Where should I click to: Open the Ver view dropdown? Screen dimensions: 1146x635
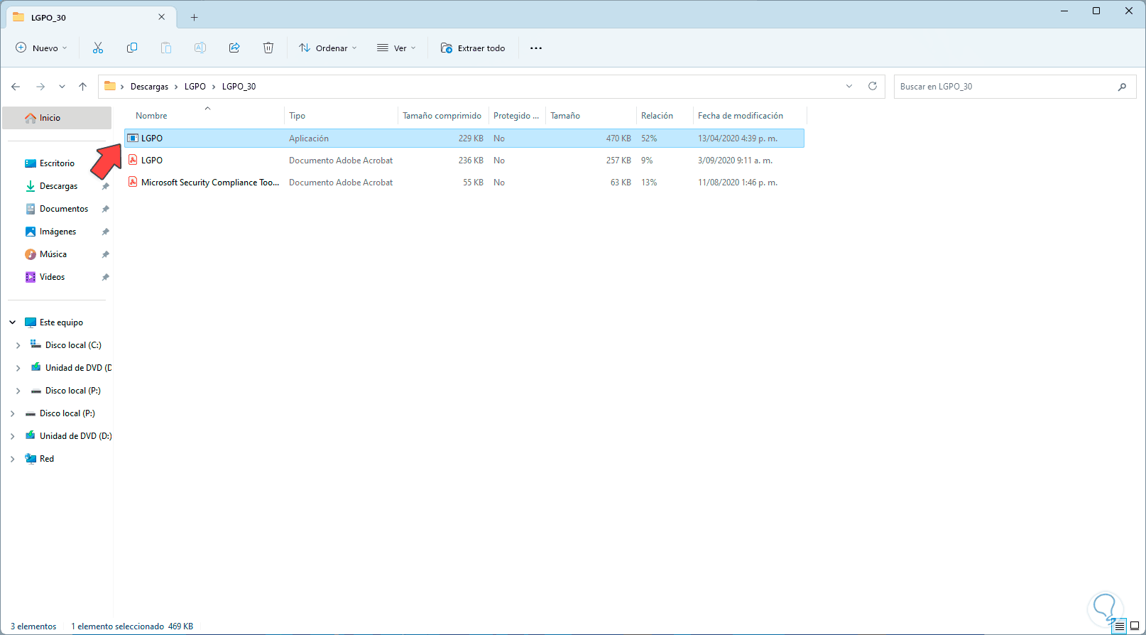click(396, 48)
